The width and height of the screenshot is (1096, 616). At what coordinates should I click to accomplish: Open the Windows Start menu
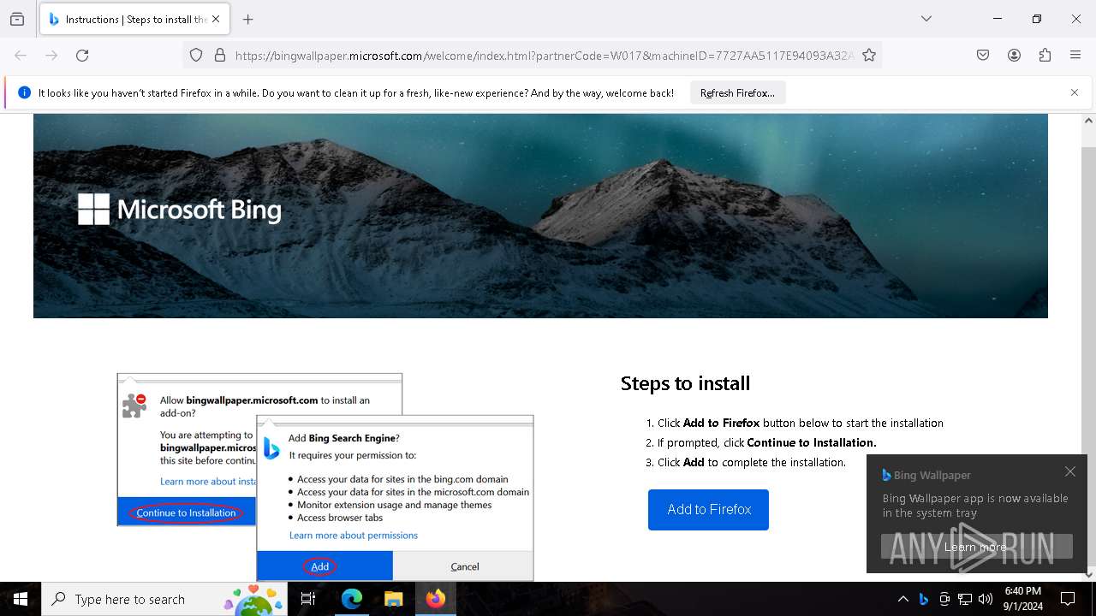coord(21,599)
